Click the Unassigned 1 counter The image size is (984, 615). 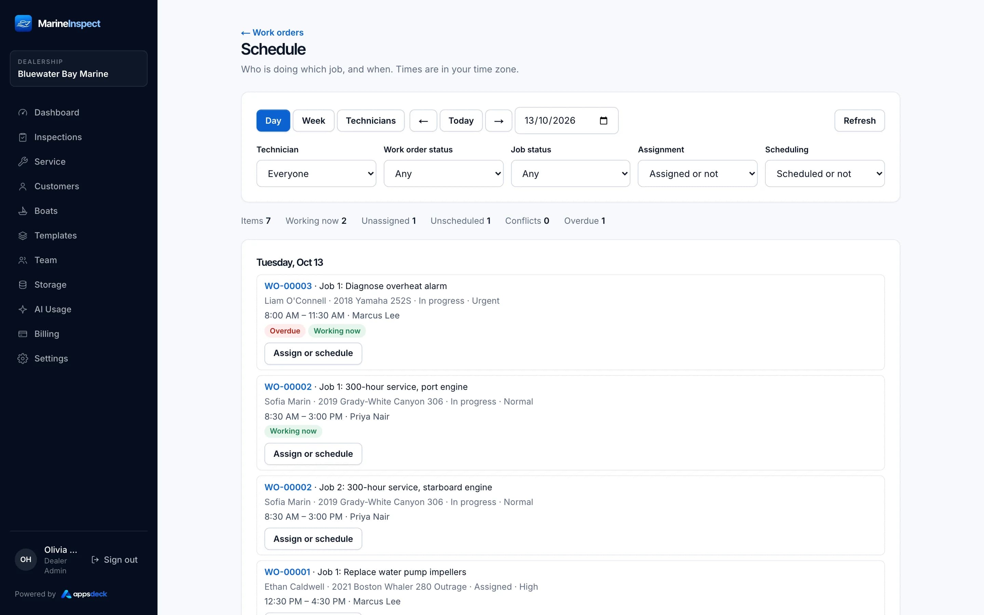(388, 221)
